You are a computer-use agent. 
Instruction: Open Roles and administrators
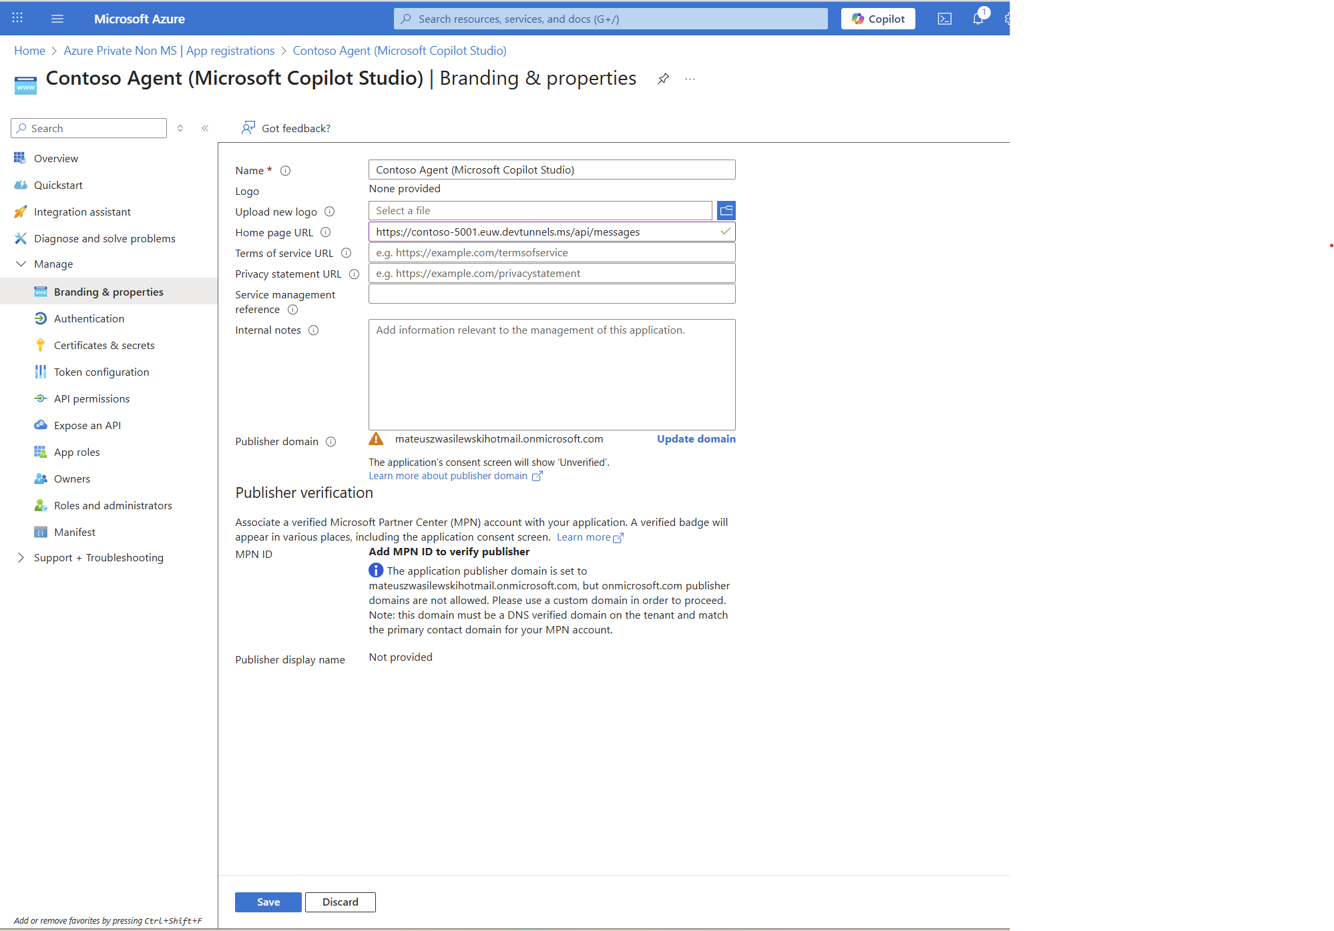pos(112,505)
